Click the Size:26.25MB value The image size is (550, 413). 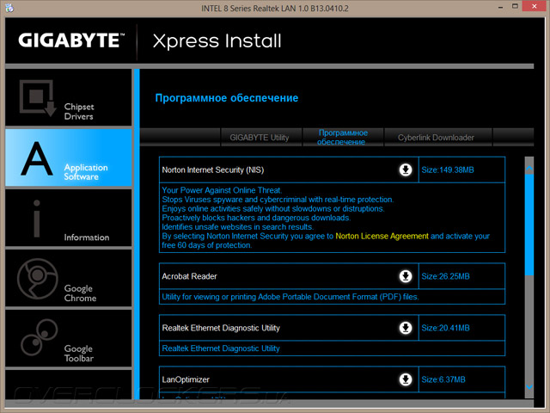(445, 276)
